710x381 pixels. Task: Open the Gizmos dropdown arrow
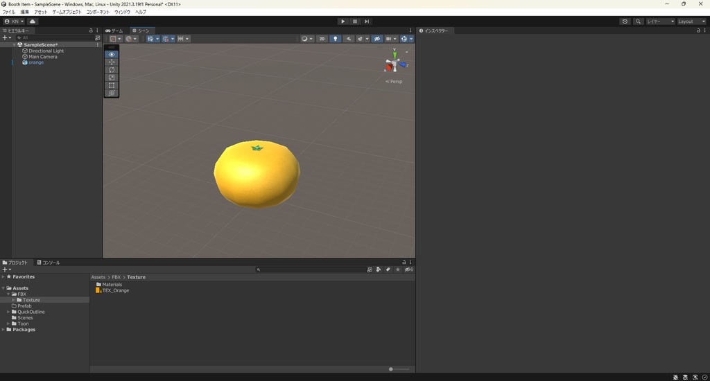411,39
